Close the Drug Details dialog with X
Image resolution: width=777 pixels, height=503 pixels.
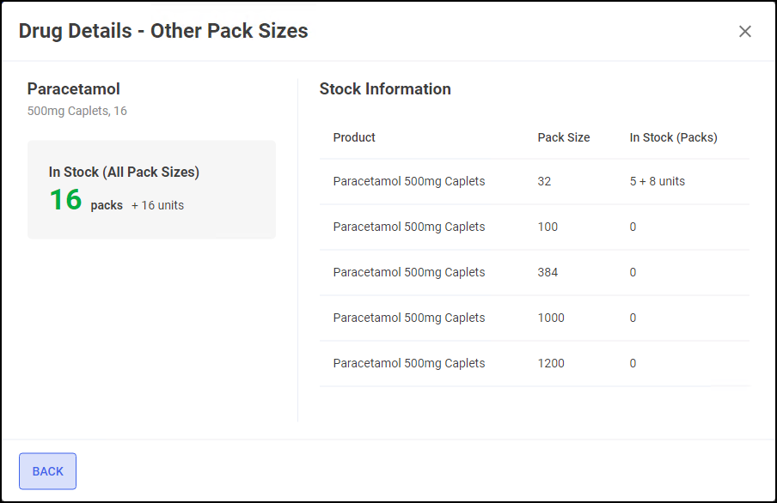(744, 32)
